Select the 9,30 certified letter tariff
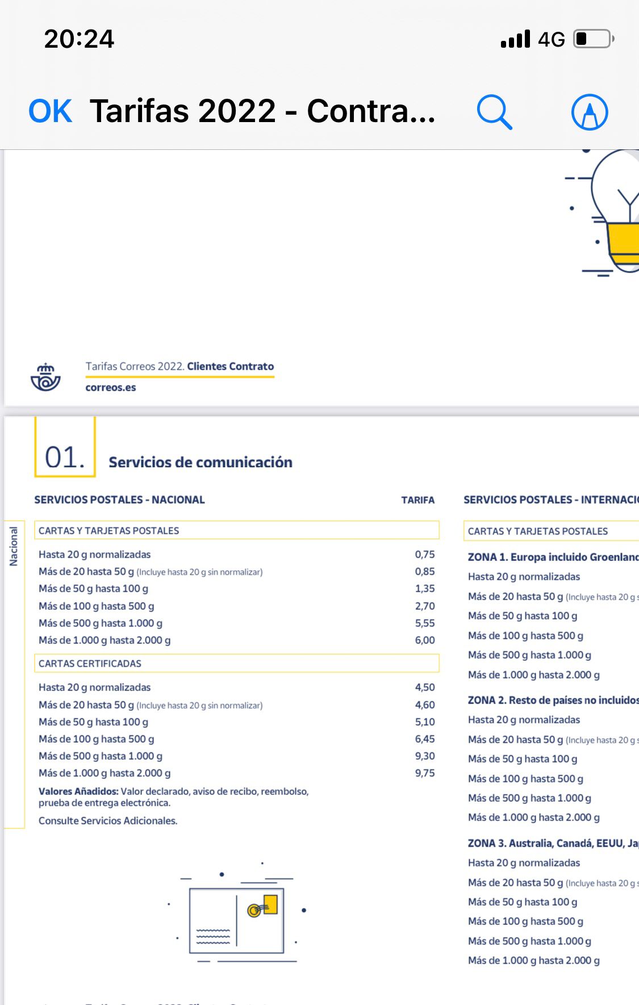The height and width of the screenshot is (1005, 639). 425,756
